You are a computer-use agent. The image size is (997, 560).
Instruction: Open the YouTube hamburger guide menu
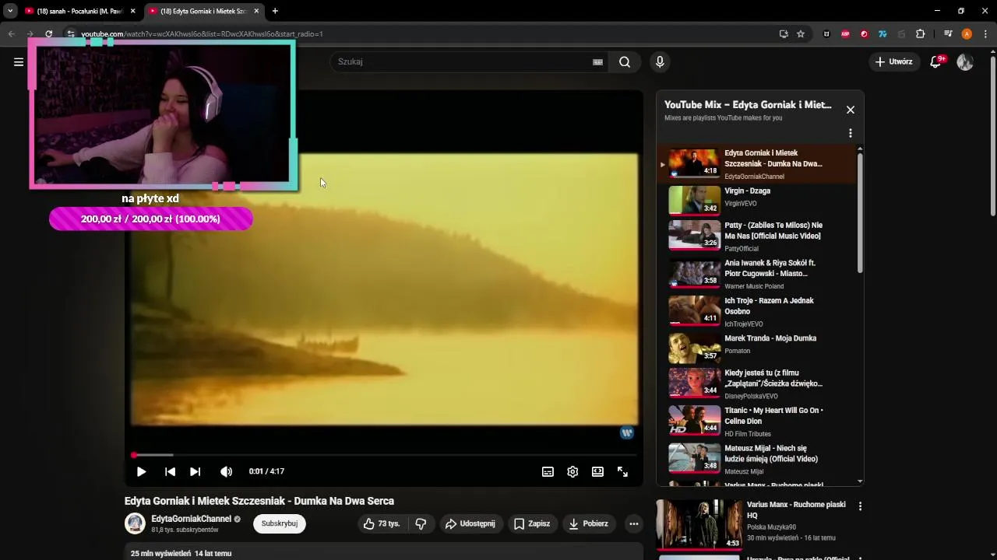pyautogui.click(x=19, y=62)
